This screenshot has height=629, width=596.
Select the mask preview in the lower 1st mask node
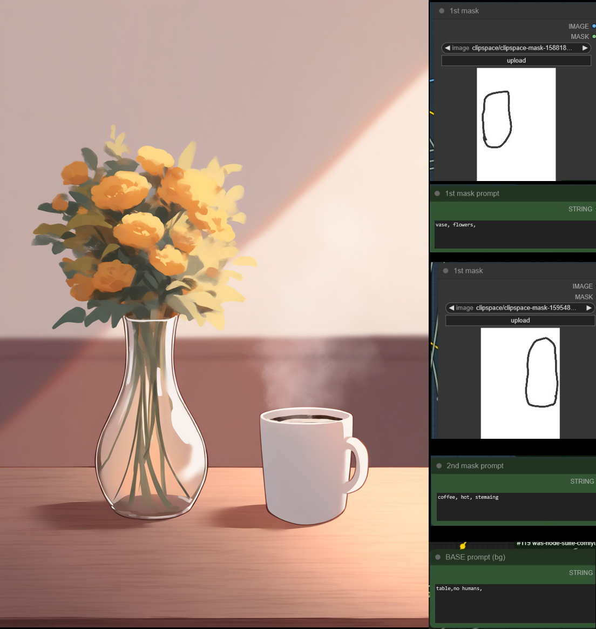click(x=520, y=383)
